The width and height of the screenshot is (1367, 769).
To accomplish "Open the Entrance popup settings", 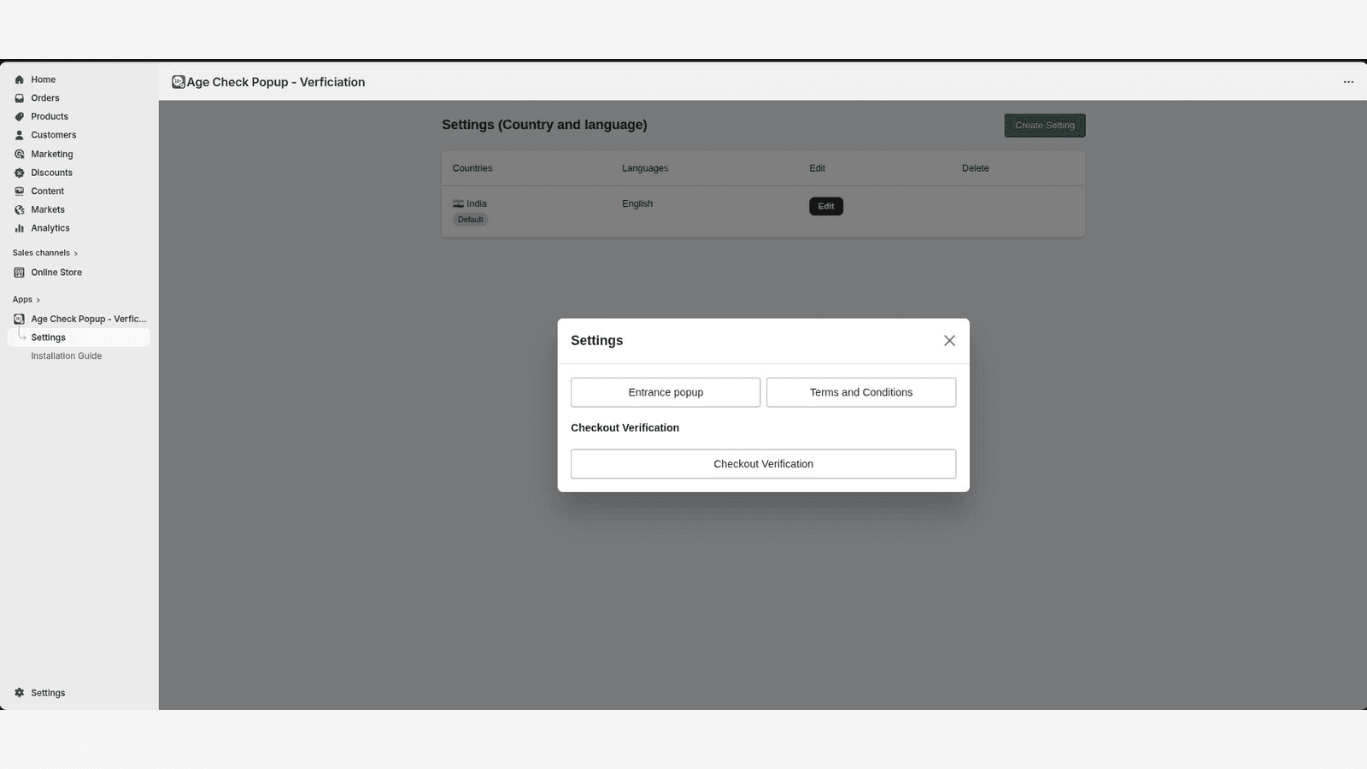I will 665,391.
